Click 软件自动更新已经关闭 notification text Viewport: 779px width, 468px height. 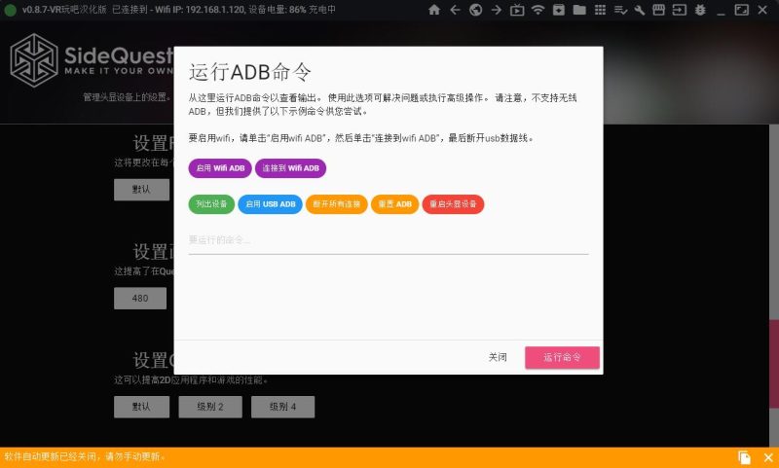click(x=84, y=457)
